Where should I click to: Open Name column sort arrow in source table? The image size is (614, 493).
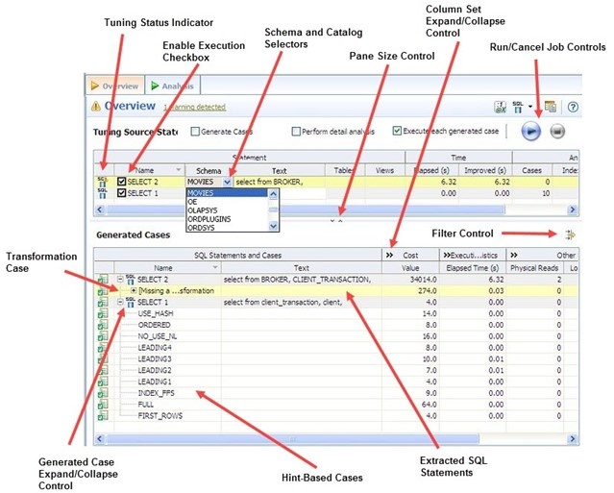[179, 169]
